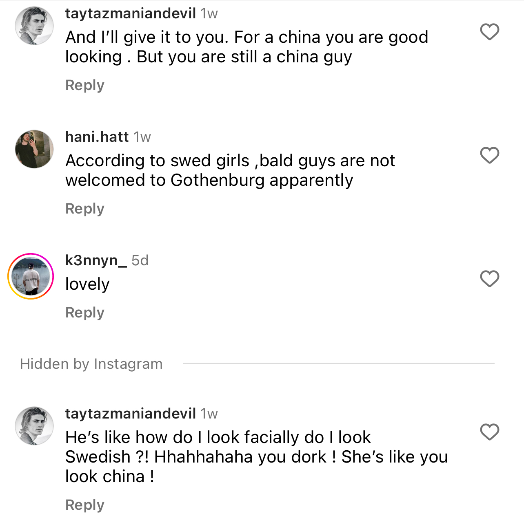Tap the heart on k3nnyn_'s "lovely" comment
Screen dimensions: 524x531
(489, 279)
